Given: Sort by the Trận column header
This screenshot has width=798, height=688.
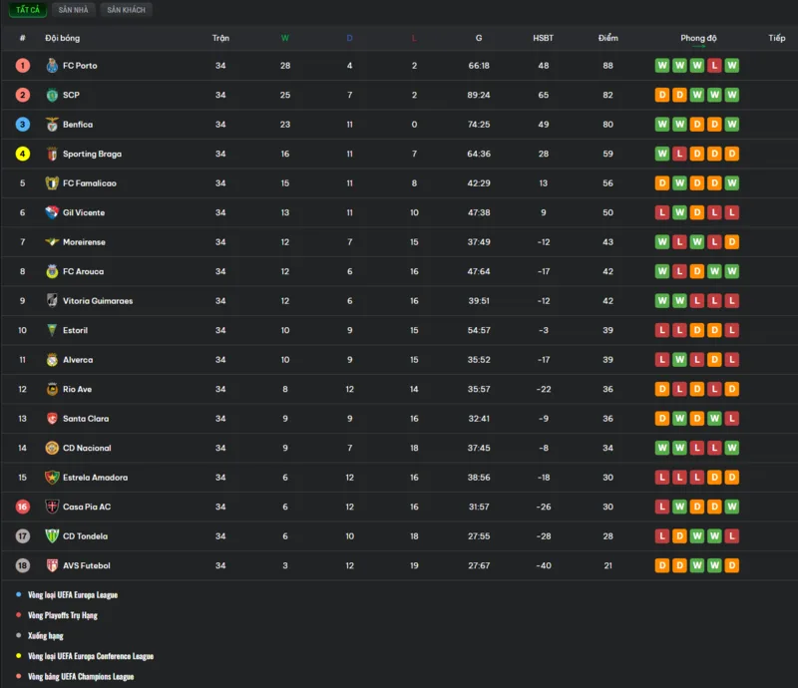Looking at the screenshot, I should tap(220, 38).
